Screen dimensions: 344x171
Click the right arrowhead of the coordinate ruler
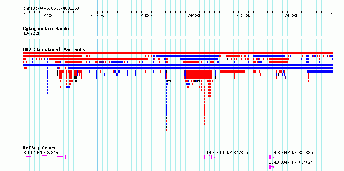332,12
